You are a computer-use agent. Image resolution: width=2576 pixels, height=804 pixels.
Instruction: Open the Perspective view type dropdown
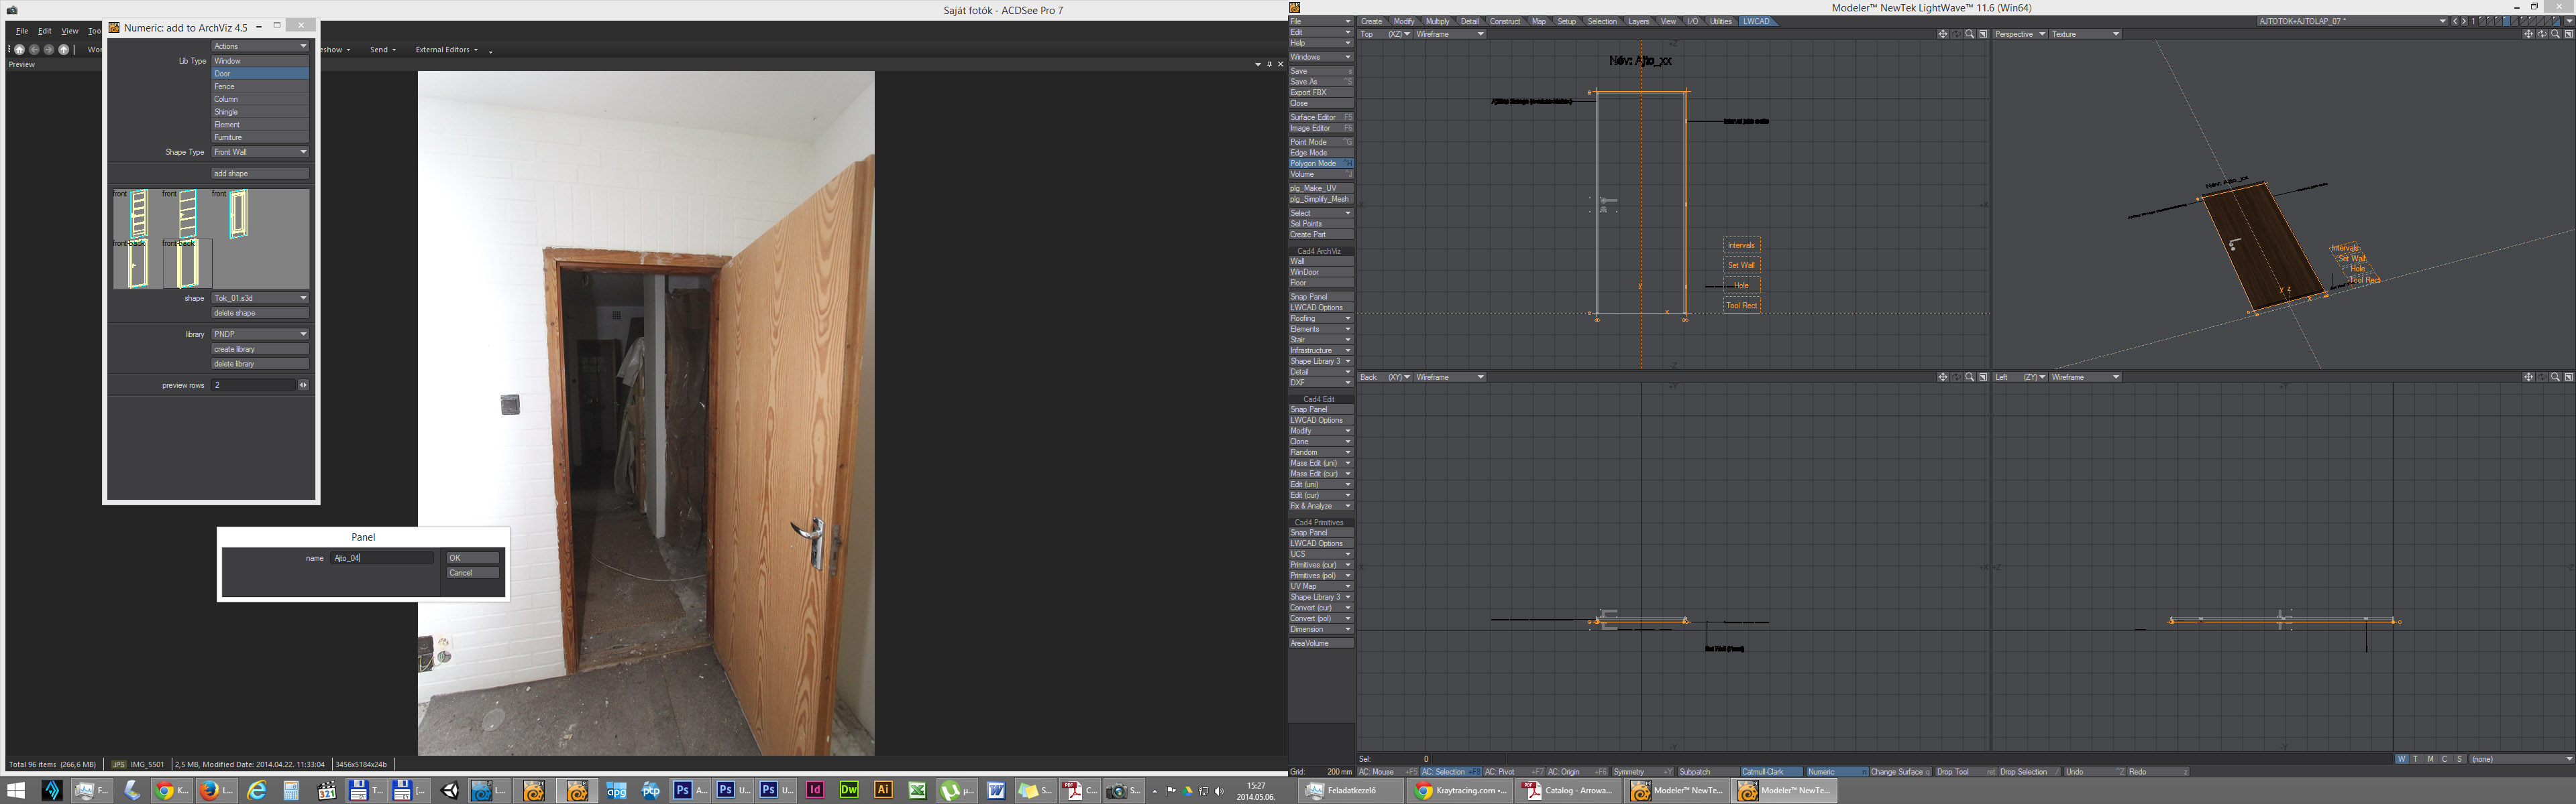point(2019,34)
